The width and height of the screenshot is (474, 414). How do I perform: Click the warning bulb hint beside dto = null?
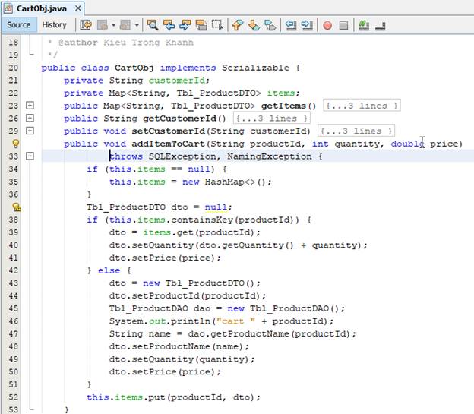click(16, 207)
